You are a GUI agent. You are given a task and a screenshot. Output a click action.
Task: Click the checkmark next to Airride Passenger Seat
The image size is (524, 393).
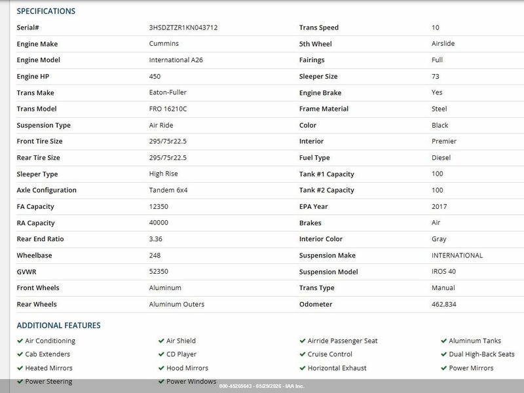[x=303, y=341]
